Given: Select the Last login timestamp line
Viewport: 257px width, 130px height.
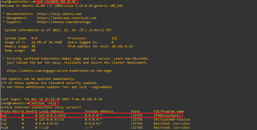Looking at the screenshot, I should click(x=52, y=99).
